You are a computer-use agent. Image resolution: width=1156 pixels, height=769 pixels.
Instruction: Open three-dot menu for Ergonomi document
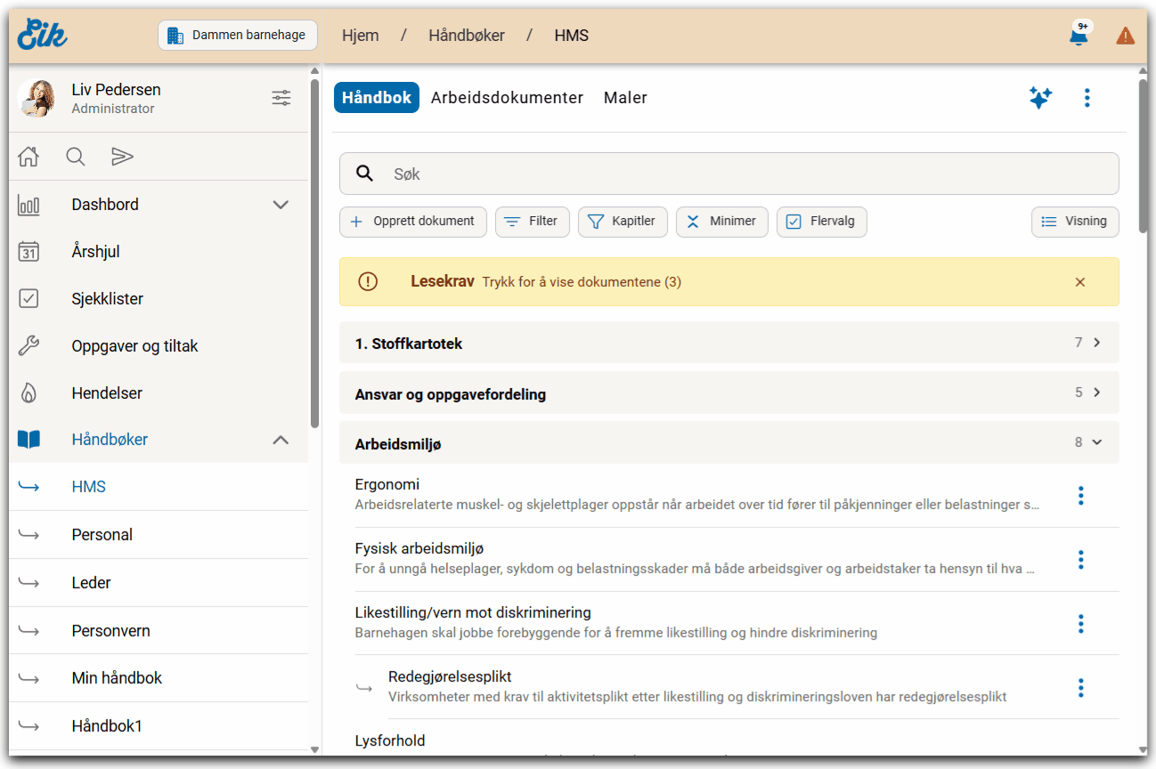click(1080, 496)
